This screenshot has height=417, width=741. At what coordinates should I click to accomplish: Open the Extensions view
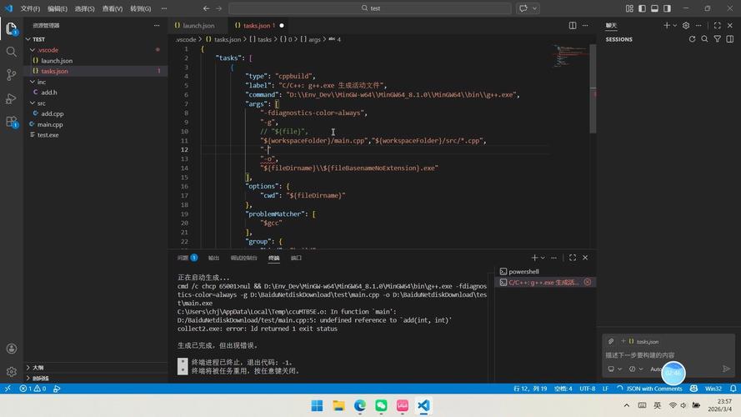12,122
